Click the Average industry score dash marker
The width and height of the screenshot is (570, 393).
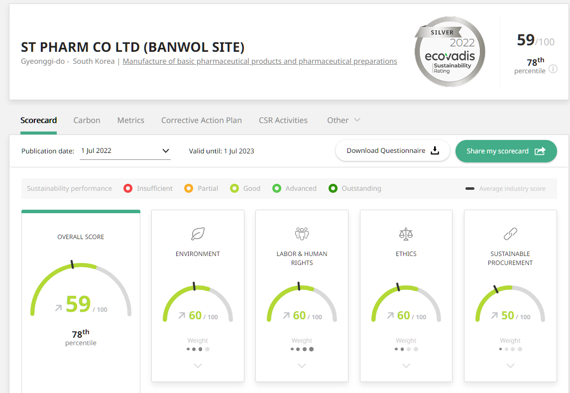click(x=469, y=188)
